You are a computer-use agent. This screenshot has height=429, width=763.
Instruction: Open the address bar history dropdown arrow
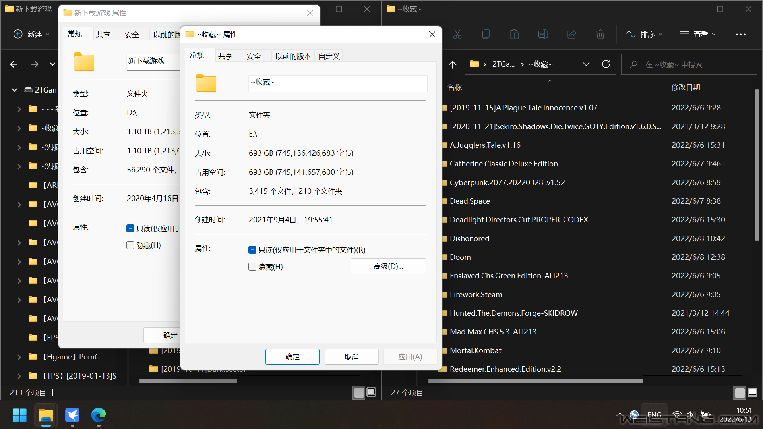(586, 64)
